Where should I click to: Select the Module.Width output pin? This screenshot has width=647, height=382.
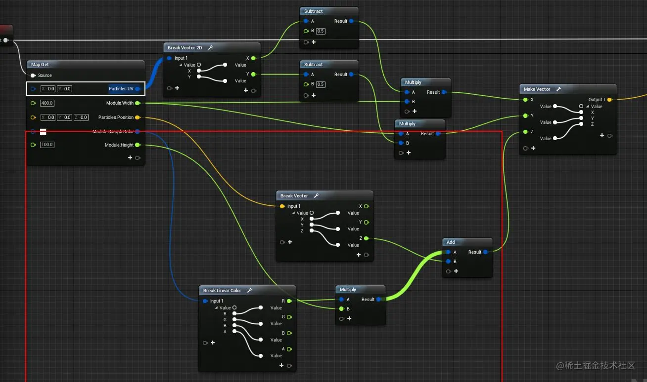(x=138, y=103)
